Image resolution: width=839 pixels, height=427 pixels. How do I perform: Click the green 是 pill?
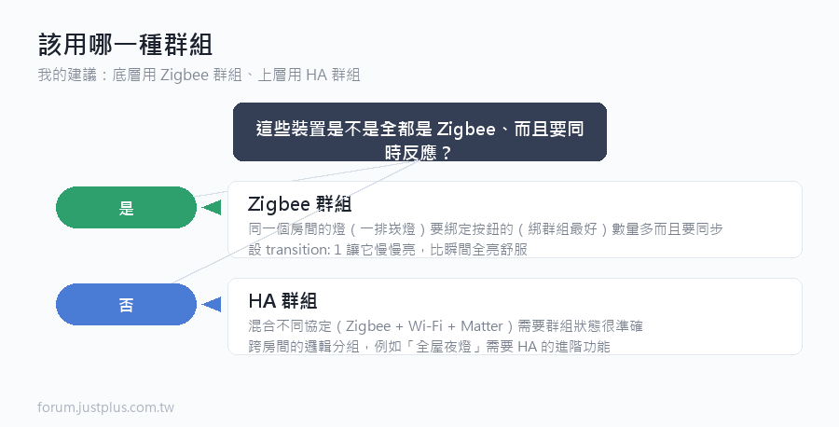click(x=126, y=208)
